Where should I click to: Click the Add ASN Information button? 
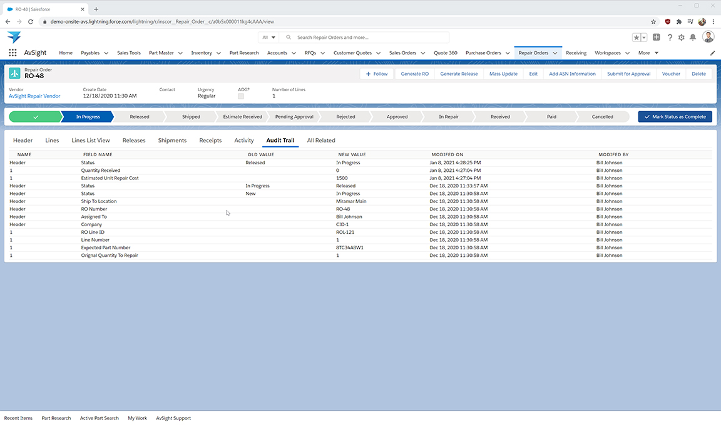(572, 74)
